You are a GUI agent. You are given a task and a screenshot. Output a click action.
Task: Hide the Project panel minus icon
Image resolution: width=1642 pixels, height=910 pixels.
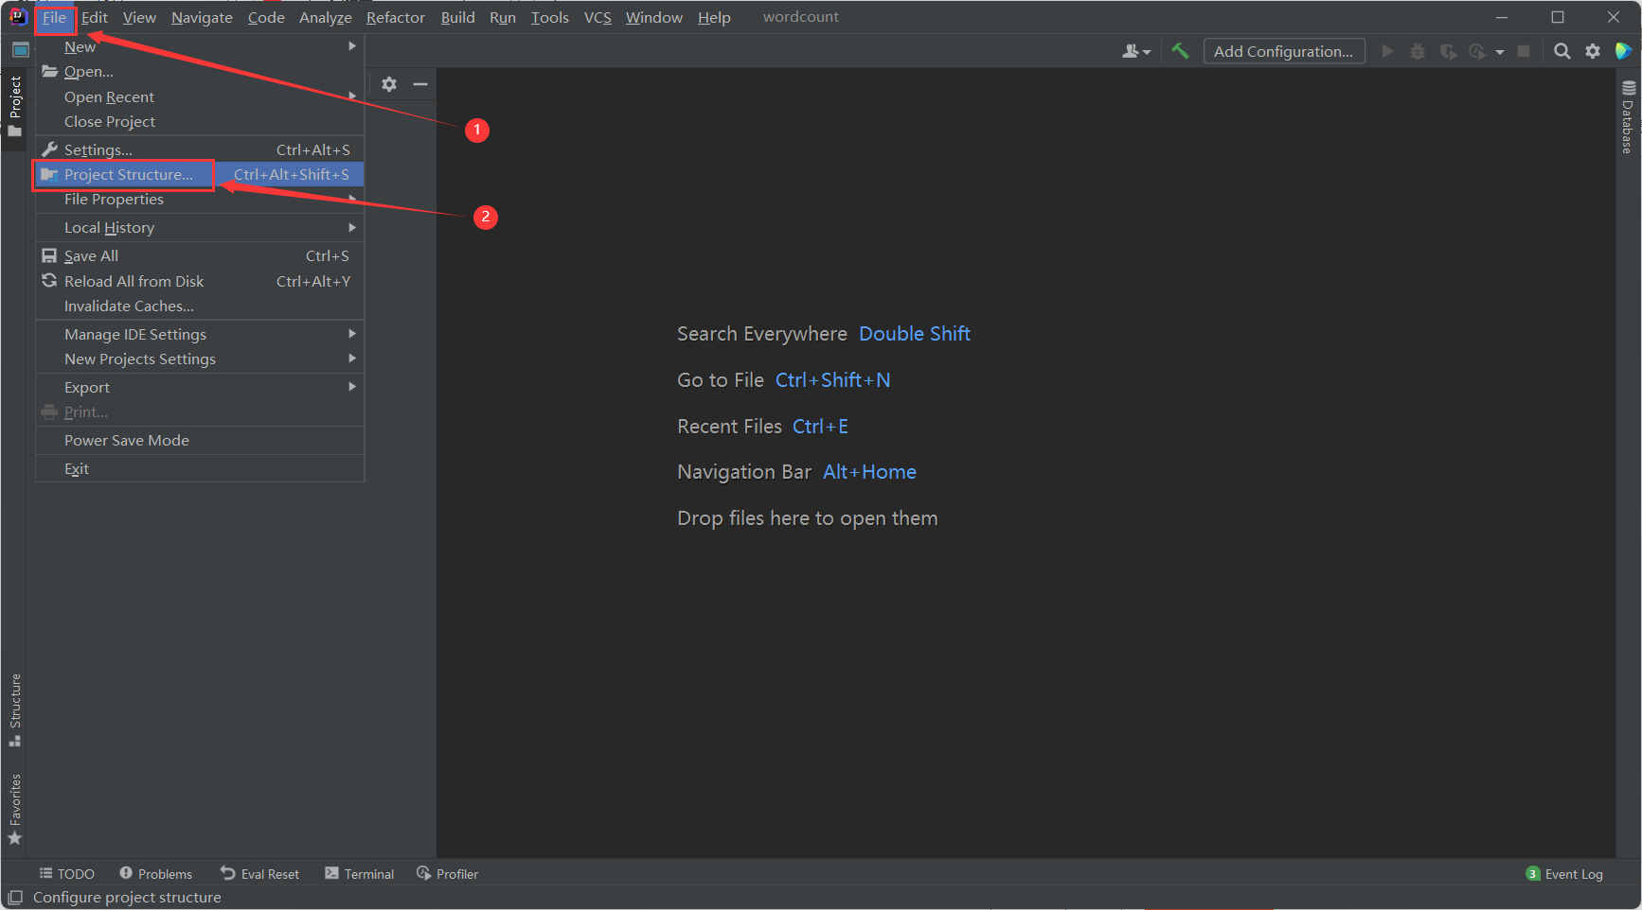tap(420, 84)
